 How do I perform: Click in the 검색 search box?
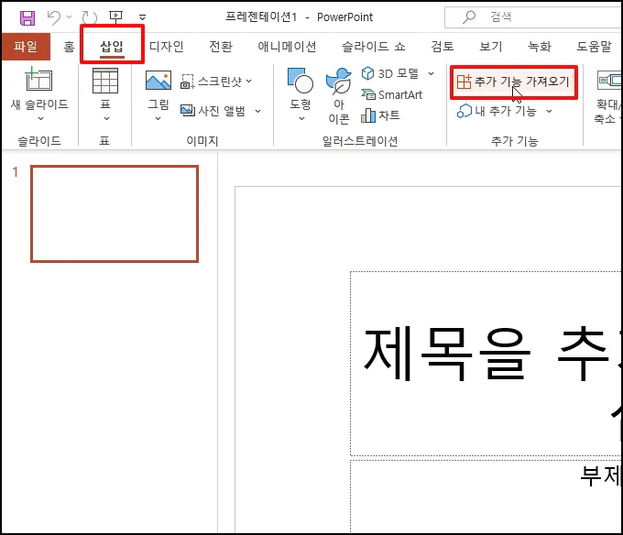click(x=532, y=17)
